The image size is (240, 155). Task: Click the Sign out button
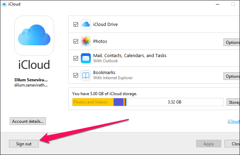tap(24, 144)
